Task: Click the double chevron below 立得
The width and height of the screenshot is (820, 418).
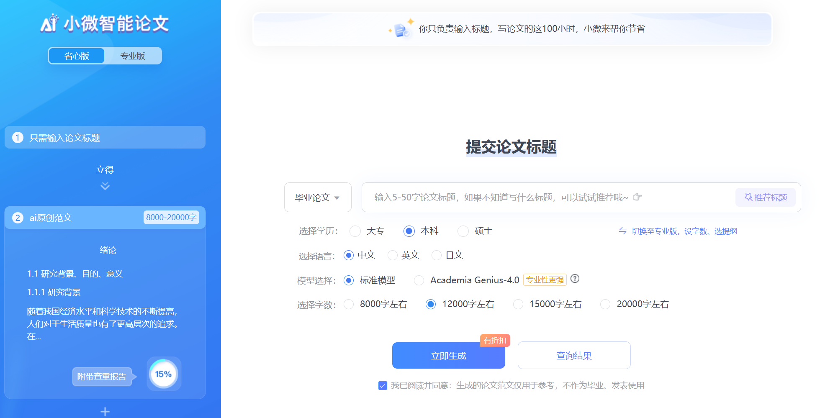Action: click(105, 186)
